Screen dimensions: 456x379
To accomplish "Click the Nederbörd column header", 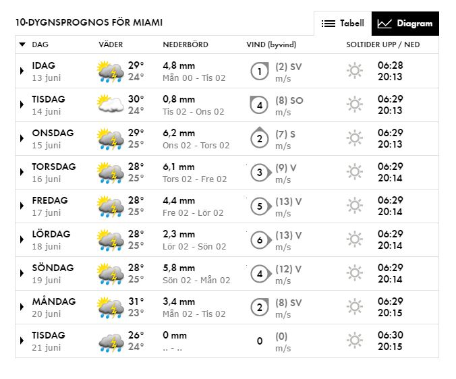I will point(186,45).
